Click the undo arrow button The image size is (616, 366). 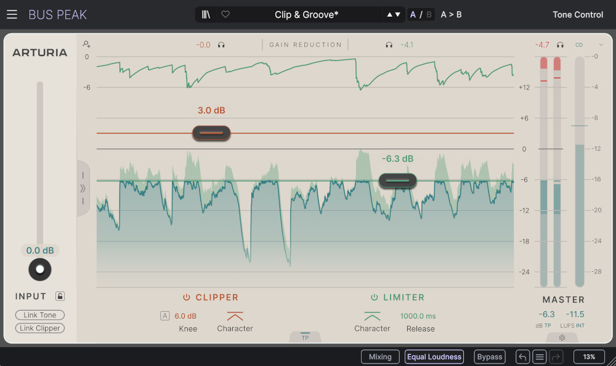[x=522, y=357]
